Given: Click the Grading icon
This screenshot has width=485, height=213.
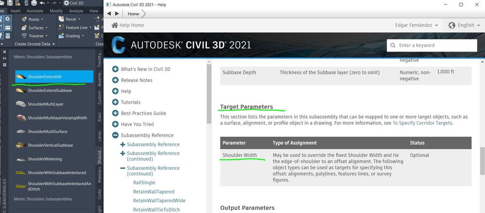Looking at the screenshot, I should 61,35.
